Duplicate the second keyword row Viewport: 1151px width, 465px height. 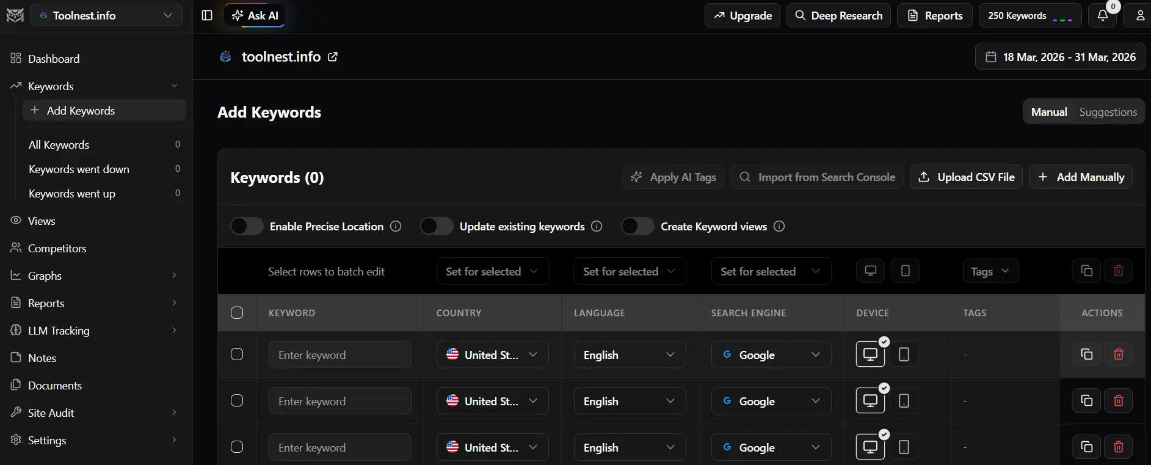pyautogui.click(x=1086, y=400)
